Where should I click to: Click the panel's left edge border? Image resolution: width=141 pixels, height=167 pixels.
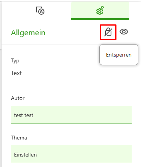[1, 84]
